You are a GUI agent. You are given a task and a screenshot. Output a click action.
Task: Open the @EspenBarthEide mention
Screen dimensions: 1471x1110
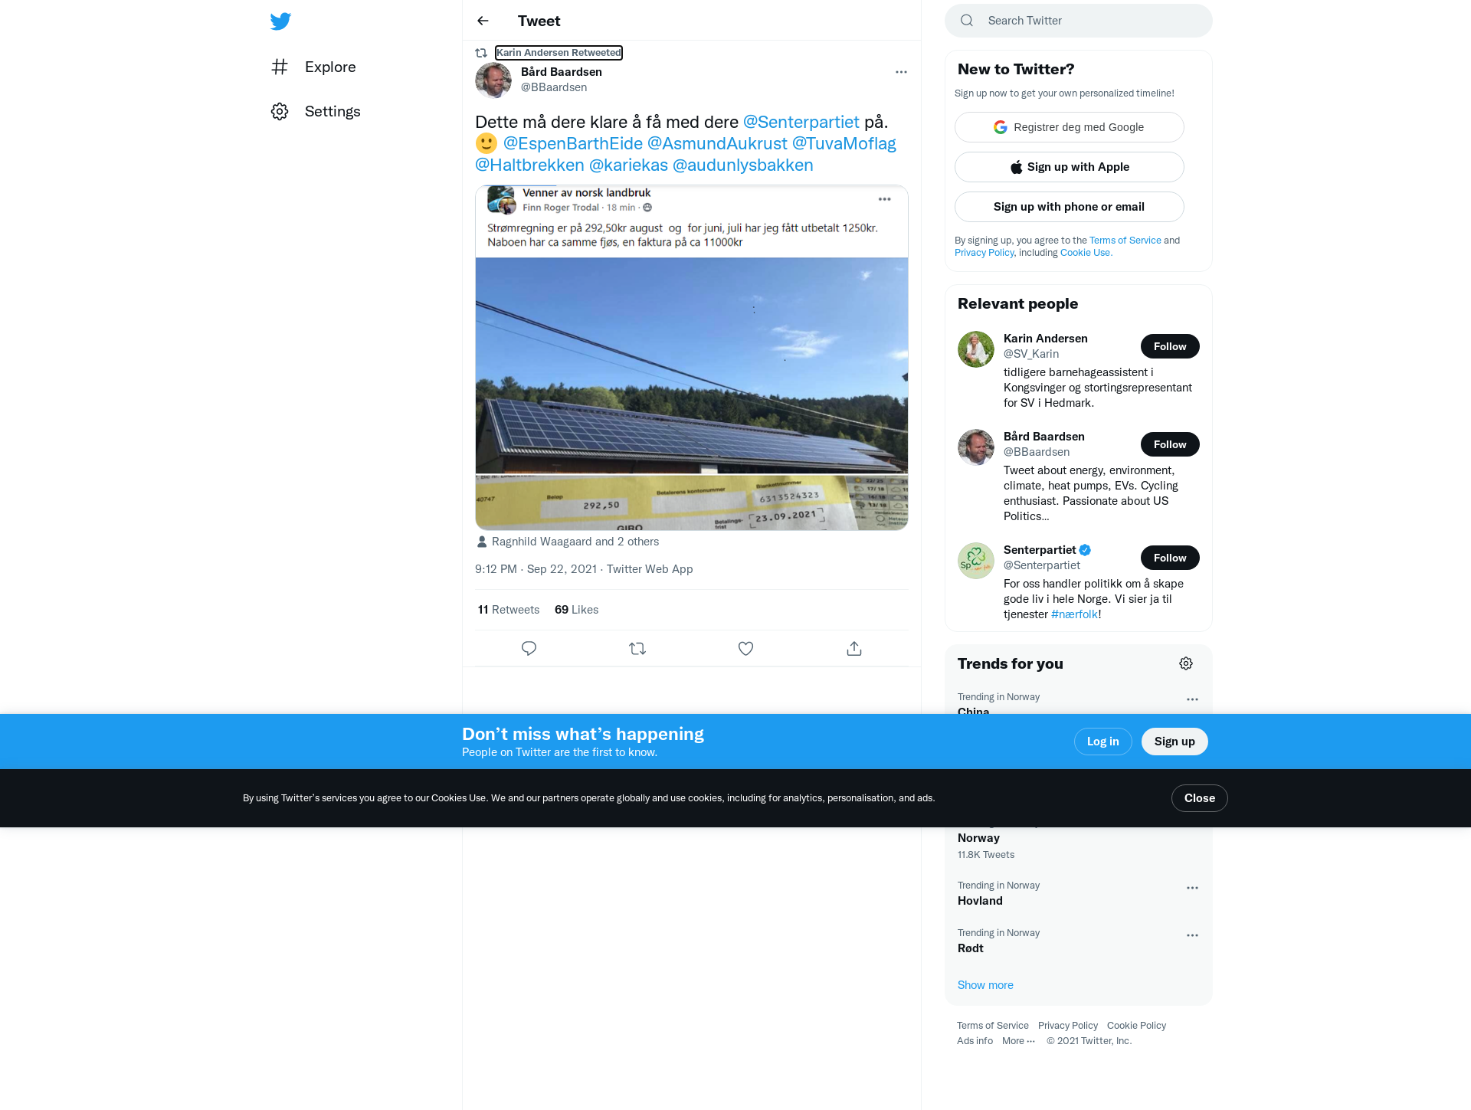(x=572, y=144)
